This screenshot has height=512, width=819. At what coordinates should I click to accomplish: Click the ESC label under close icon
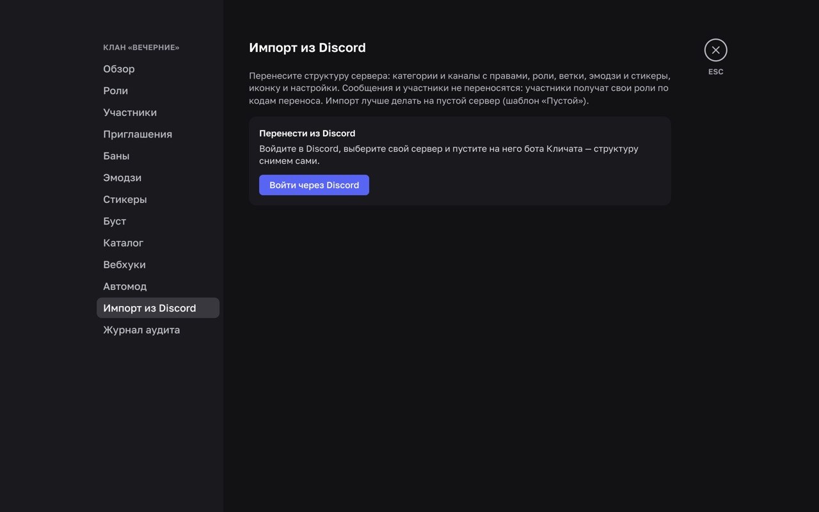point(715,72)
